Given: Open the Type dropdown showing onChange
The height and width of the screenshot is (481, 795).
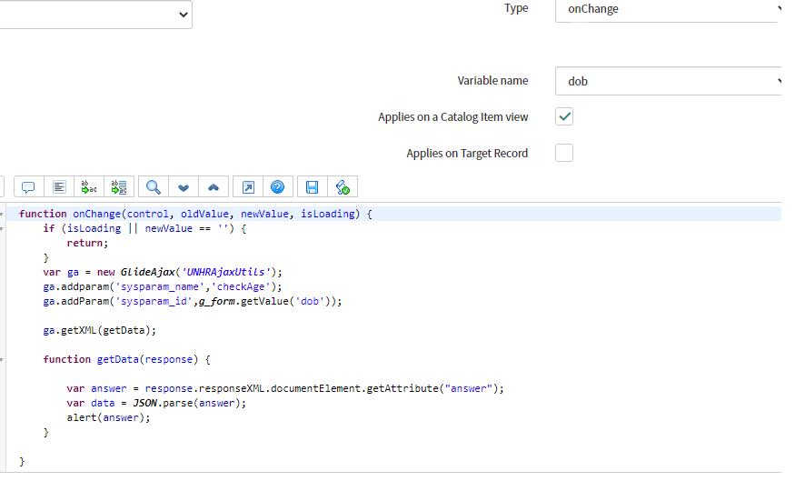Looking at the screenshot, I should [668, 9].
